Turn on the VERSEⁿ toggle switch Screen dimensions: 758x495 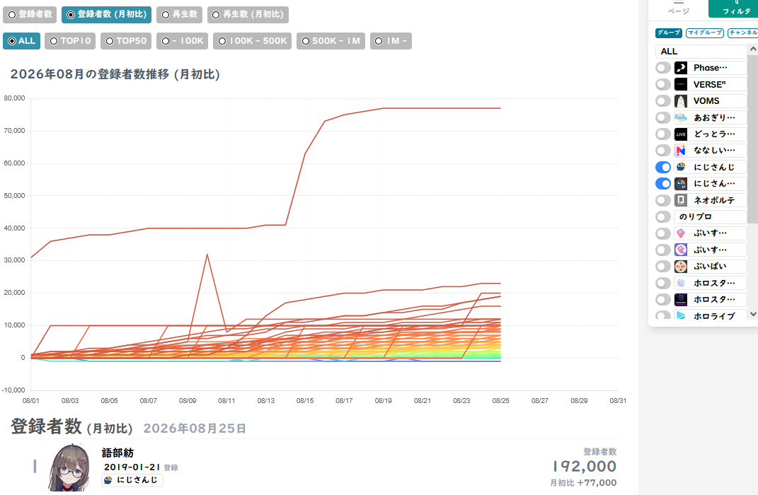(662, 85)
